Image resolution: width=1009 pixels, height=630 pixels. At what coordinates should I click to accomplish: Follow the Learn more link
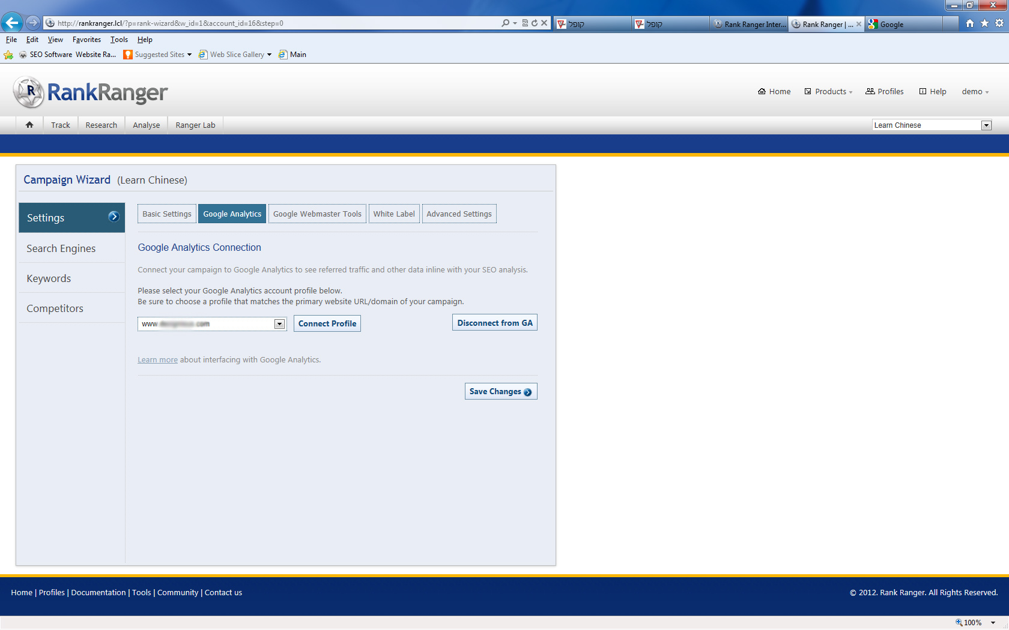tap(157, 360)
